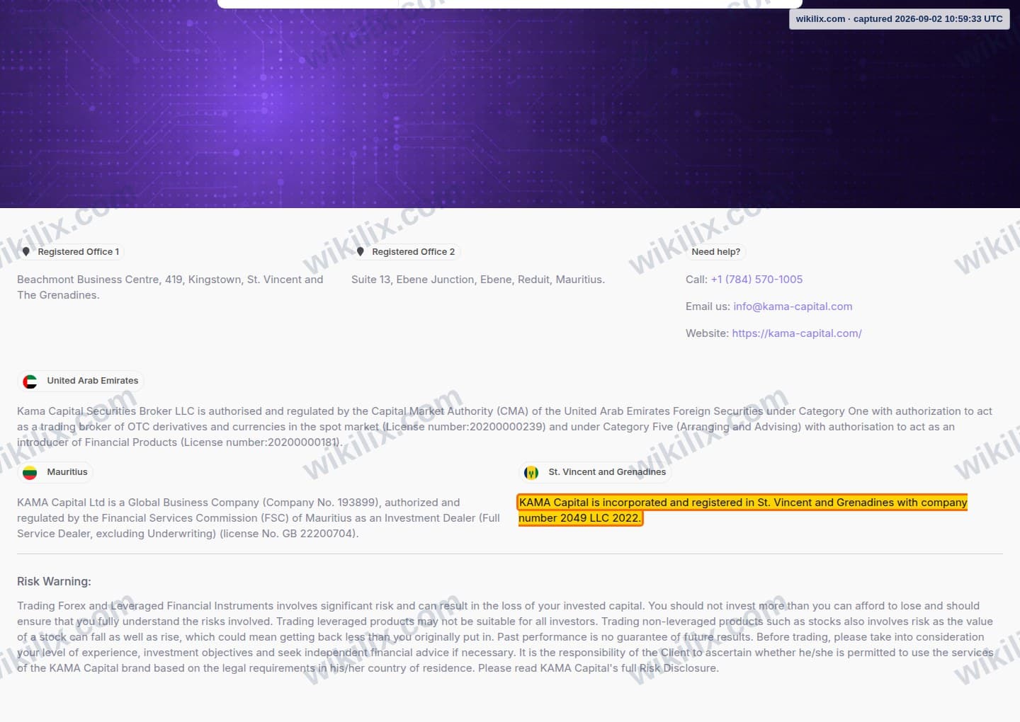Click the Suite 13, Ebene Junction address text
The height and width of the screenshot is (722, 1020).
click(478, 280)
